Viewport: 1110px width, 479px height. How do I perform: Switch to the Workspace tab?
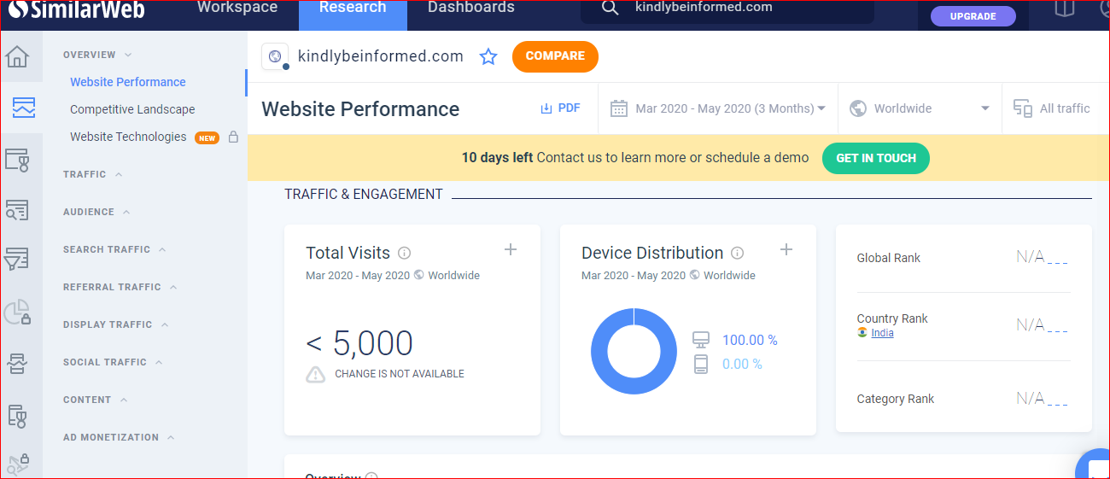237,8
